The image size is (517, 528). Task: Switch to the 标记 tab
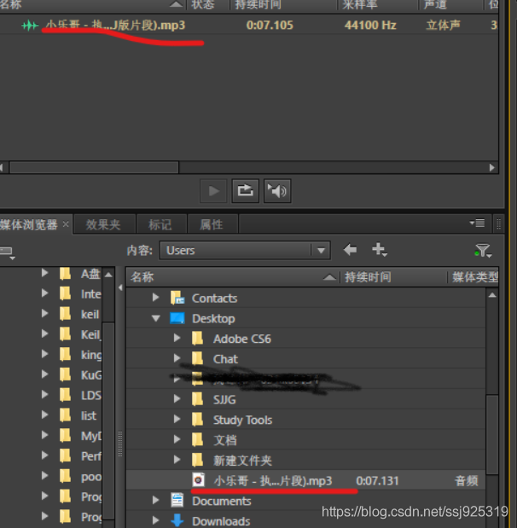[160, 224]
